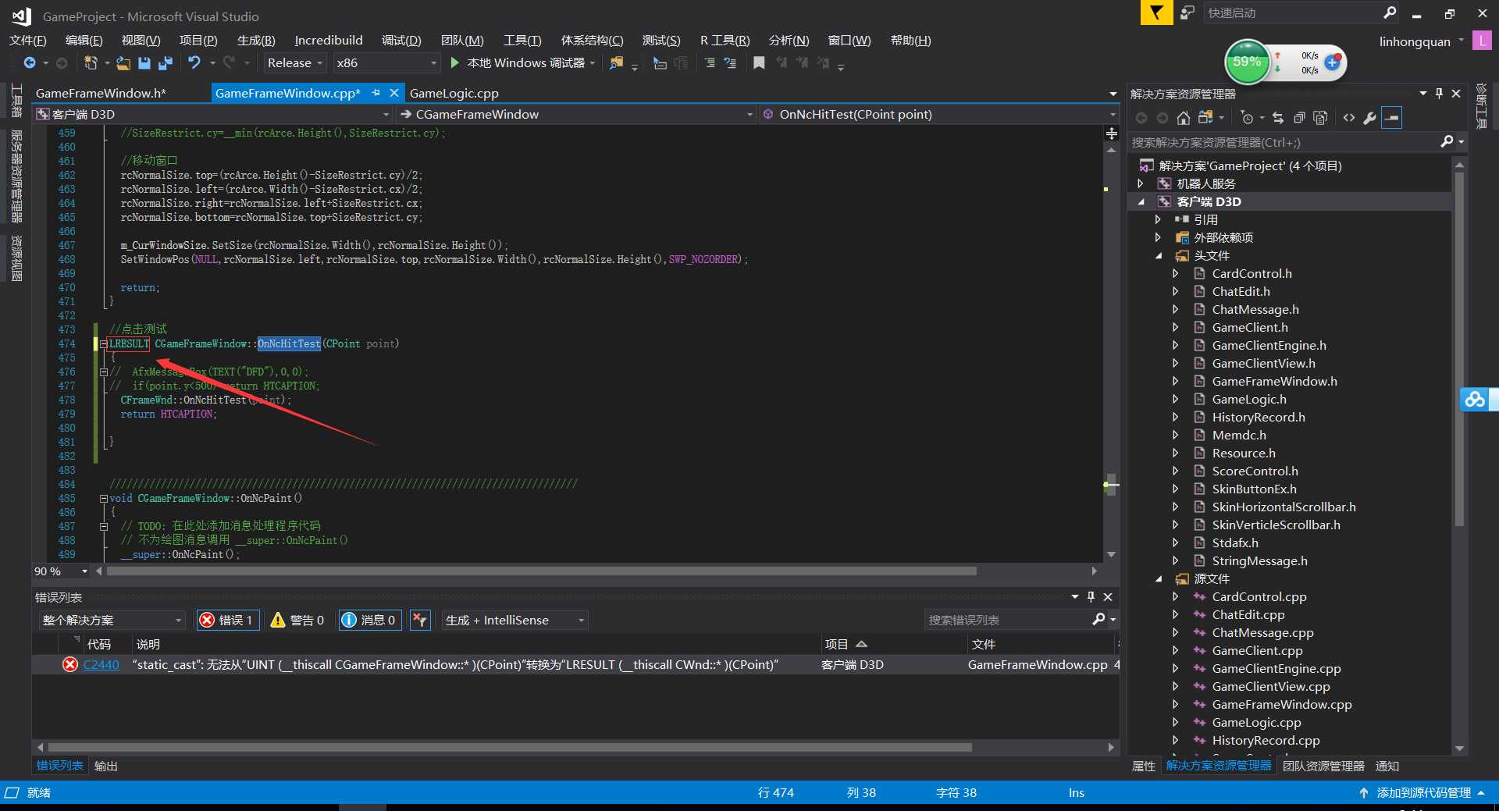Sync with active document in Solution Explorer
The height and width of the screenshot is (811, 1499).
click(x=1278, y=118)
